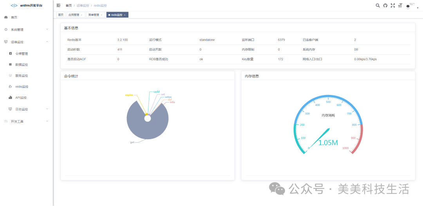The height and width of the screenshot is (206, 423).
Task: Close the 菜单管理 tab
Action: click(102, 15)
